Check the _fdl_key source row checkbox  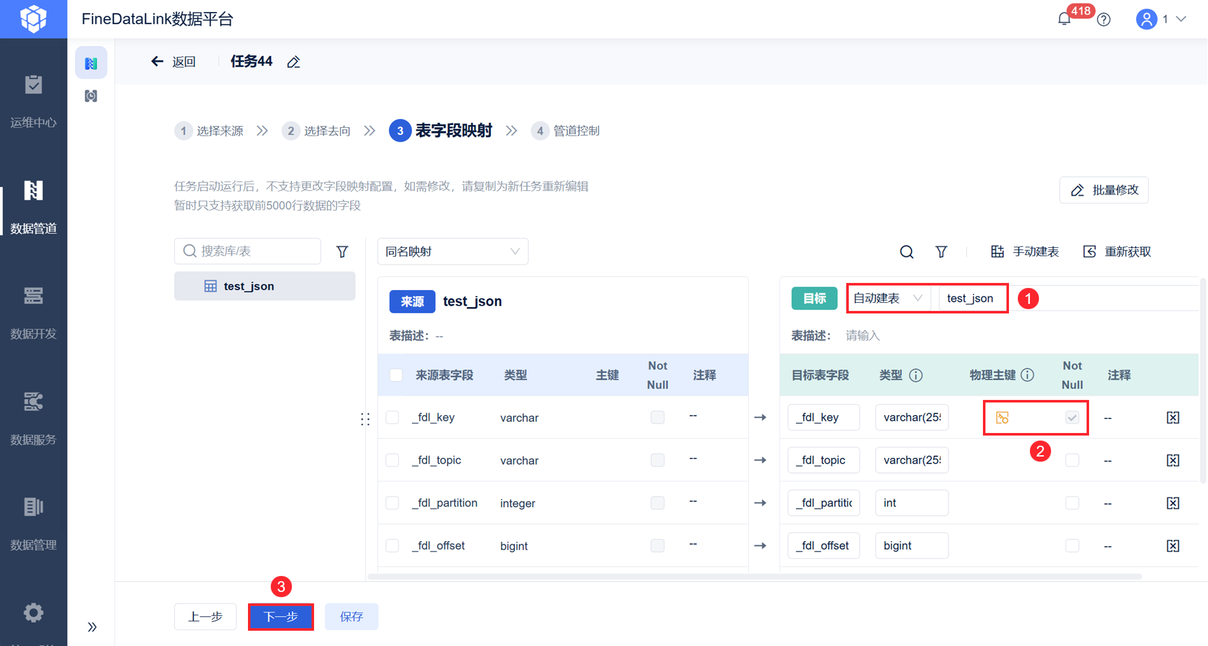tap(392, 417)
